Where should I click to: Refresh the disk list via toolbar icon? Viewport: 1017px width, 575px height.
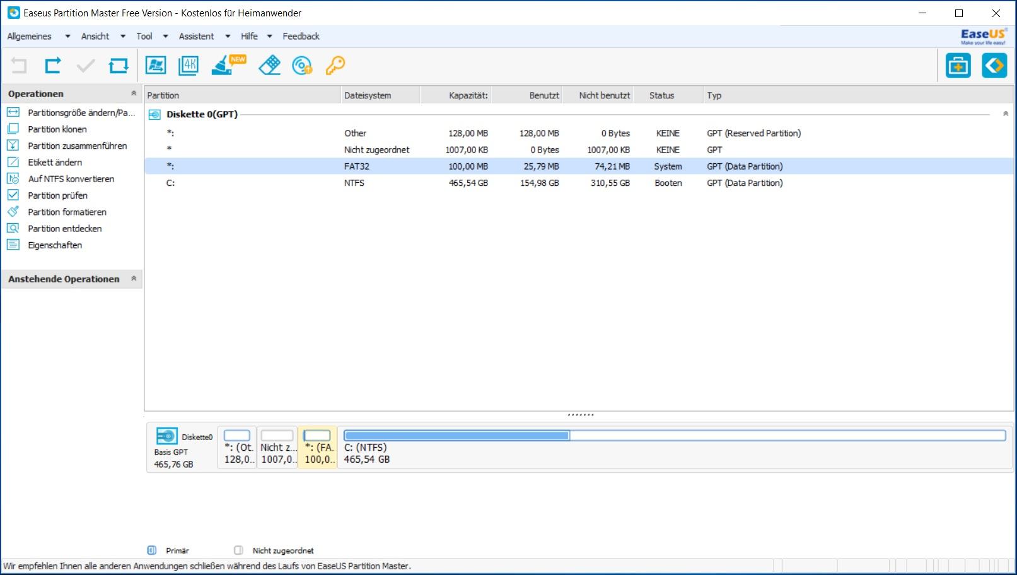tap(119, 66)
